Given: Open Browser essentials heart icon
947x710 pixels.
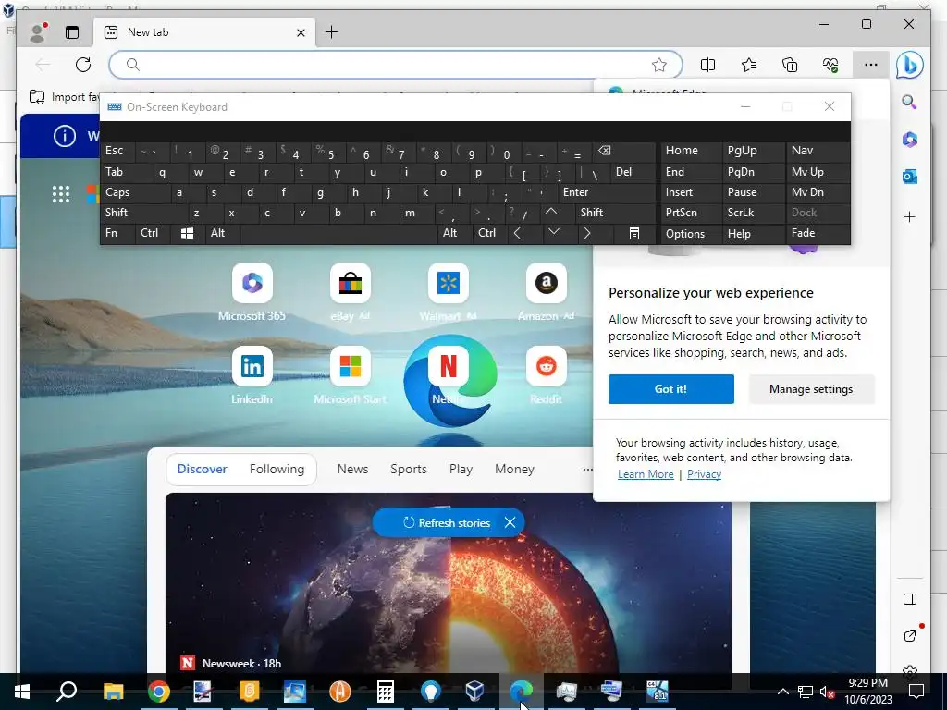Looking at the screenshot, I should point(830,65).
